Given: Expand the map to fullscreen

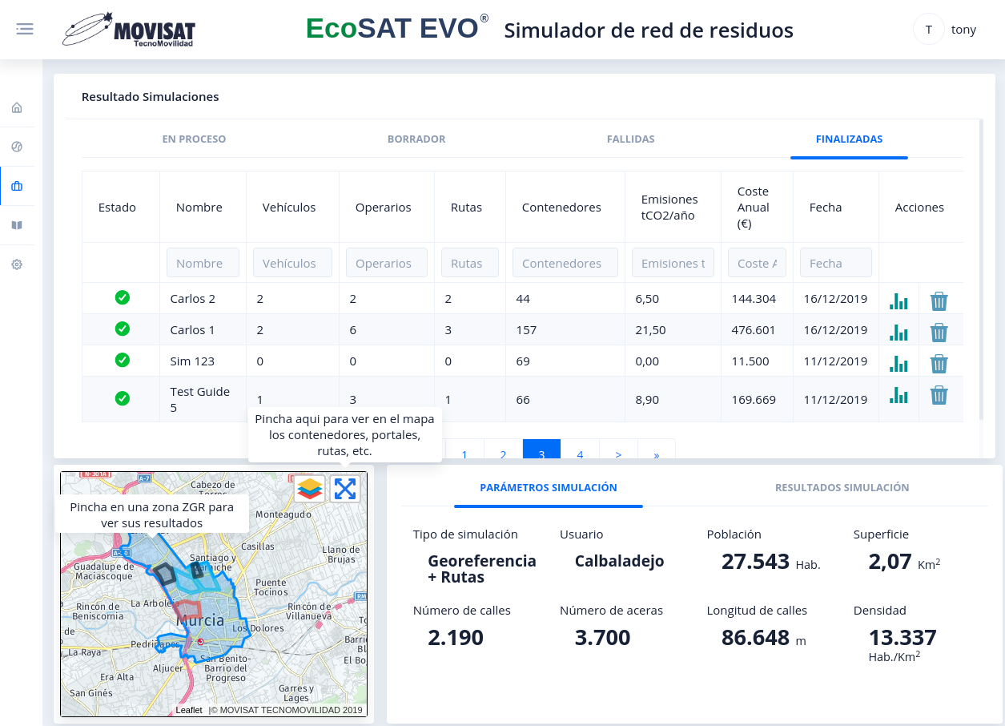Looking at the screenshot, I should coord(345,488).
